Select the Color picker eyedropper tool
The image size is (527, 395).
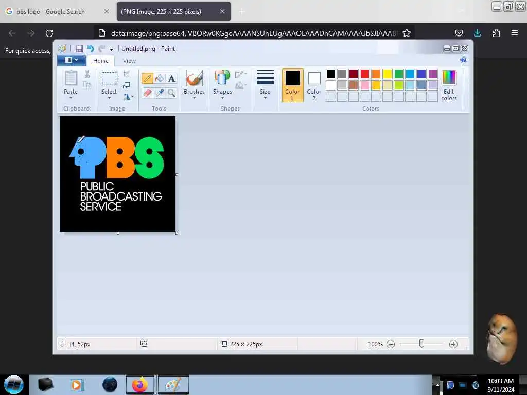(160, 93)
